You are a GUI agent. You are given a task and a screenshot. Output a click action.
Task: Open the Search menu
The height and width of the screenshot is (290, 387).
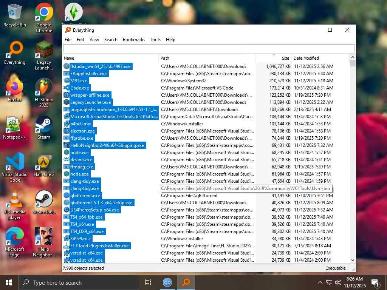coord(111,39)
